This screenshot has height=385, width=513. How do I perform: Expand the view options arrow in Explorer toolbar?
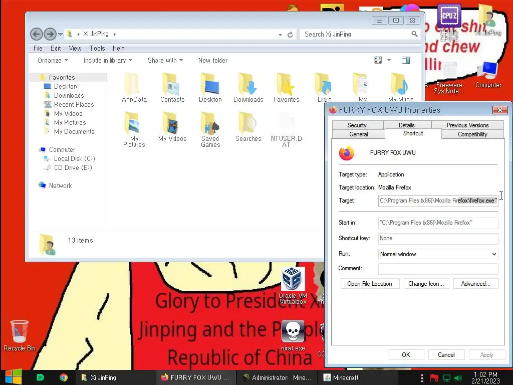pyautogui.click(x=389, y=60)
